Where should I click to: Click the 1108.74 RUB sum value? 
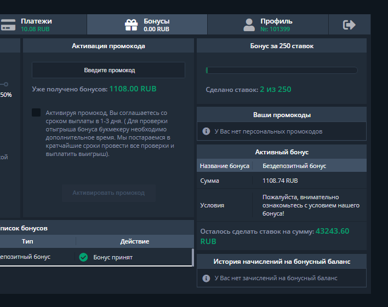pyautogui.click(x=280, y=181)
